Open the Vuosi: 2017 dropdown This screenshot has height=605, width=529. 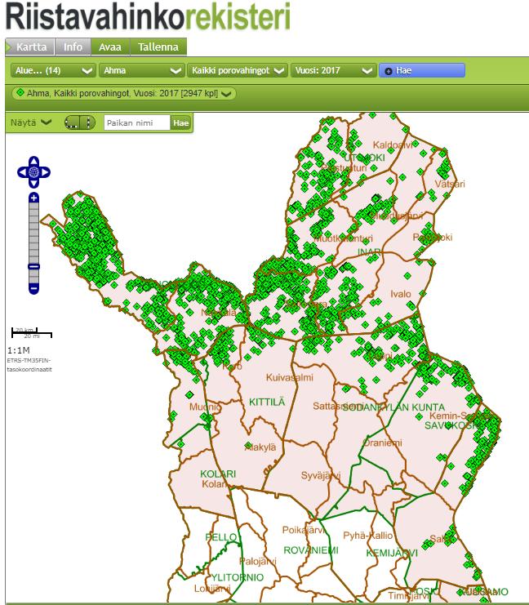point(333,70)
